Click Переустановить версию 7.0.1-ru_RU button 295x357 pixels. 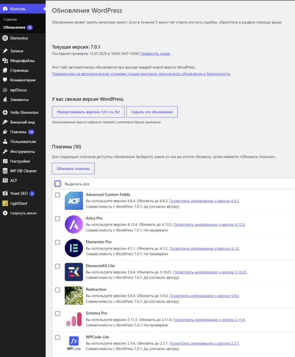[x=88, y=112]
